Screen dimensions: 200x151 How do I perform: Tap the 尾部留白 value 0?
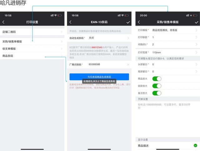(x=153, y=72)
